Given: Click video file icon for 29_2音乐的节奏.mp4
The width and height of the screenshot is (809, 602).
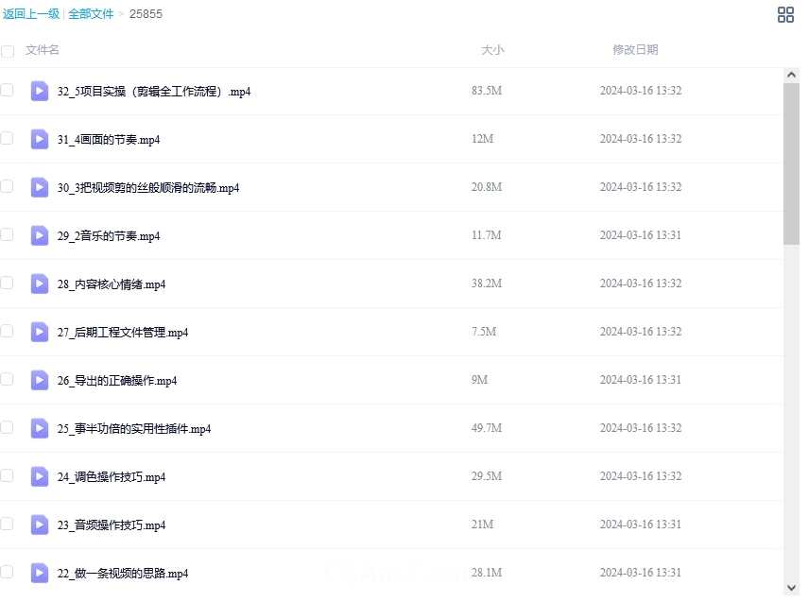Looking at the screenshot, I should coord(40,235).
